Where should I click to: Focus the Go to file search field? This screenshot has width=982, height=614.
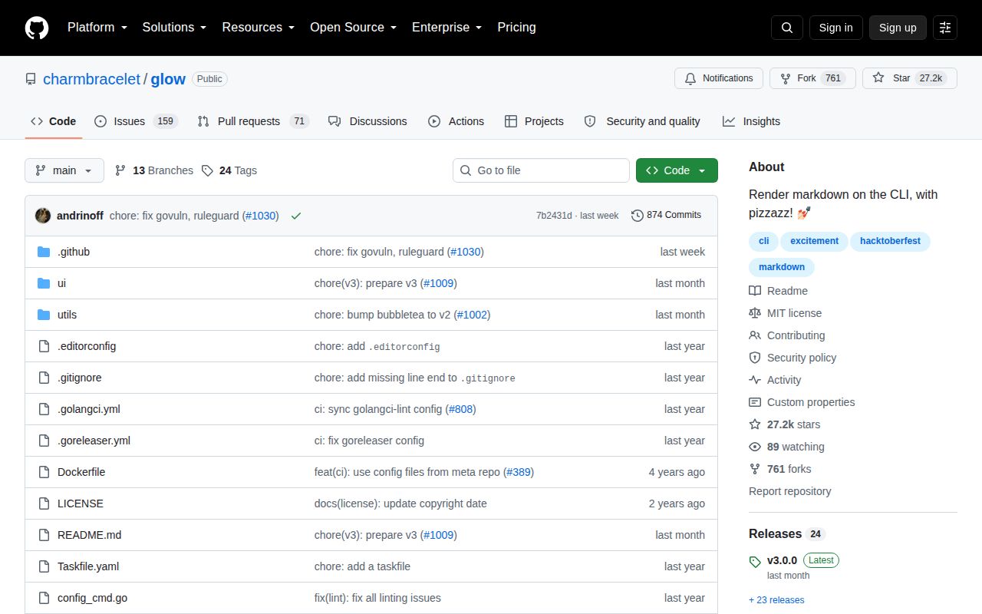coord(541,170)
